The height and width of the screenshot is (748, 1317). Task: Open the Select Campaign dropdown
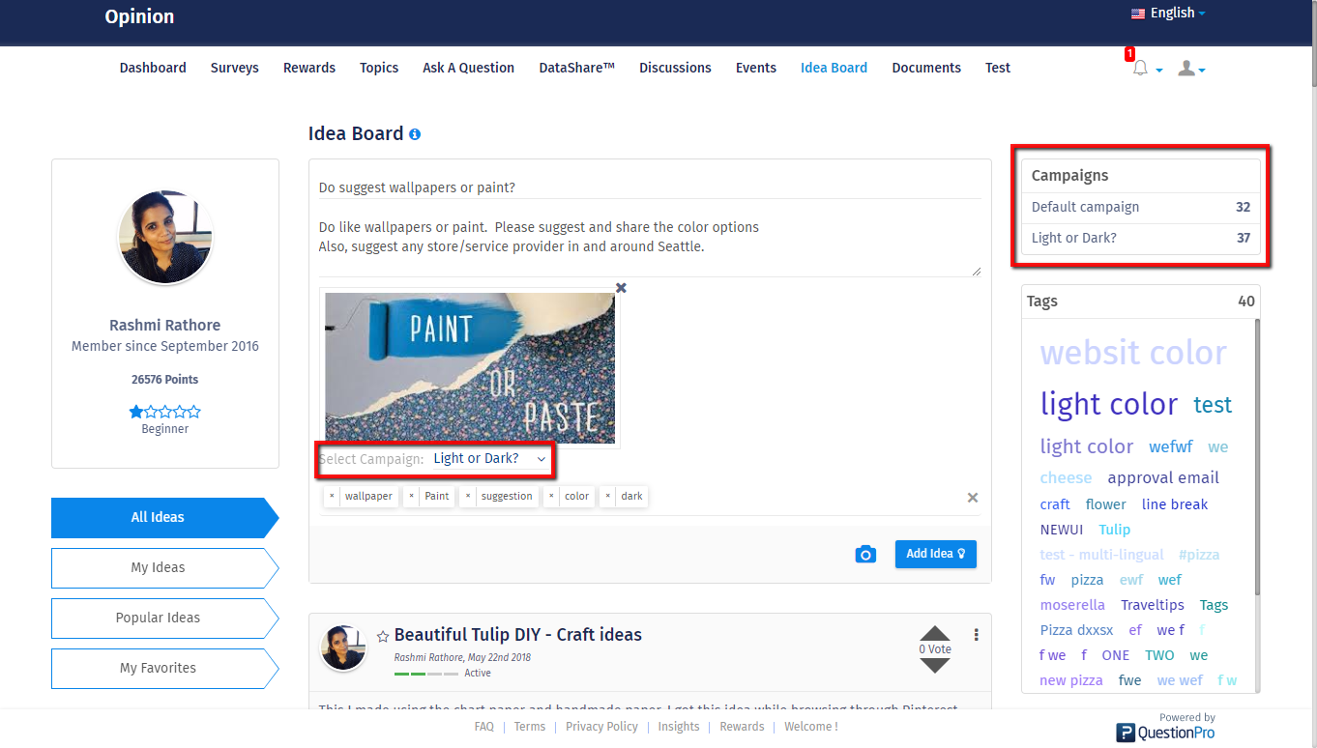[488, 459]
